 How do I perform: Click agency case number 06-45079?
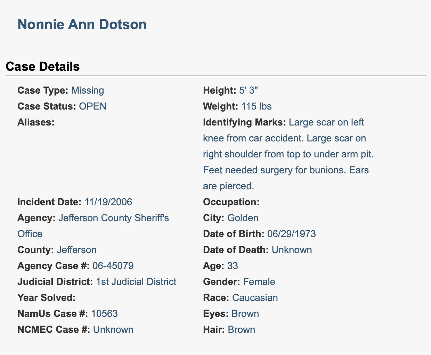[113, 266]
